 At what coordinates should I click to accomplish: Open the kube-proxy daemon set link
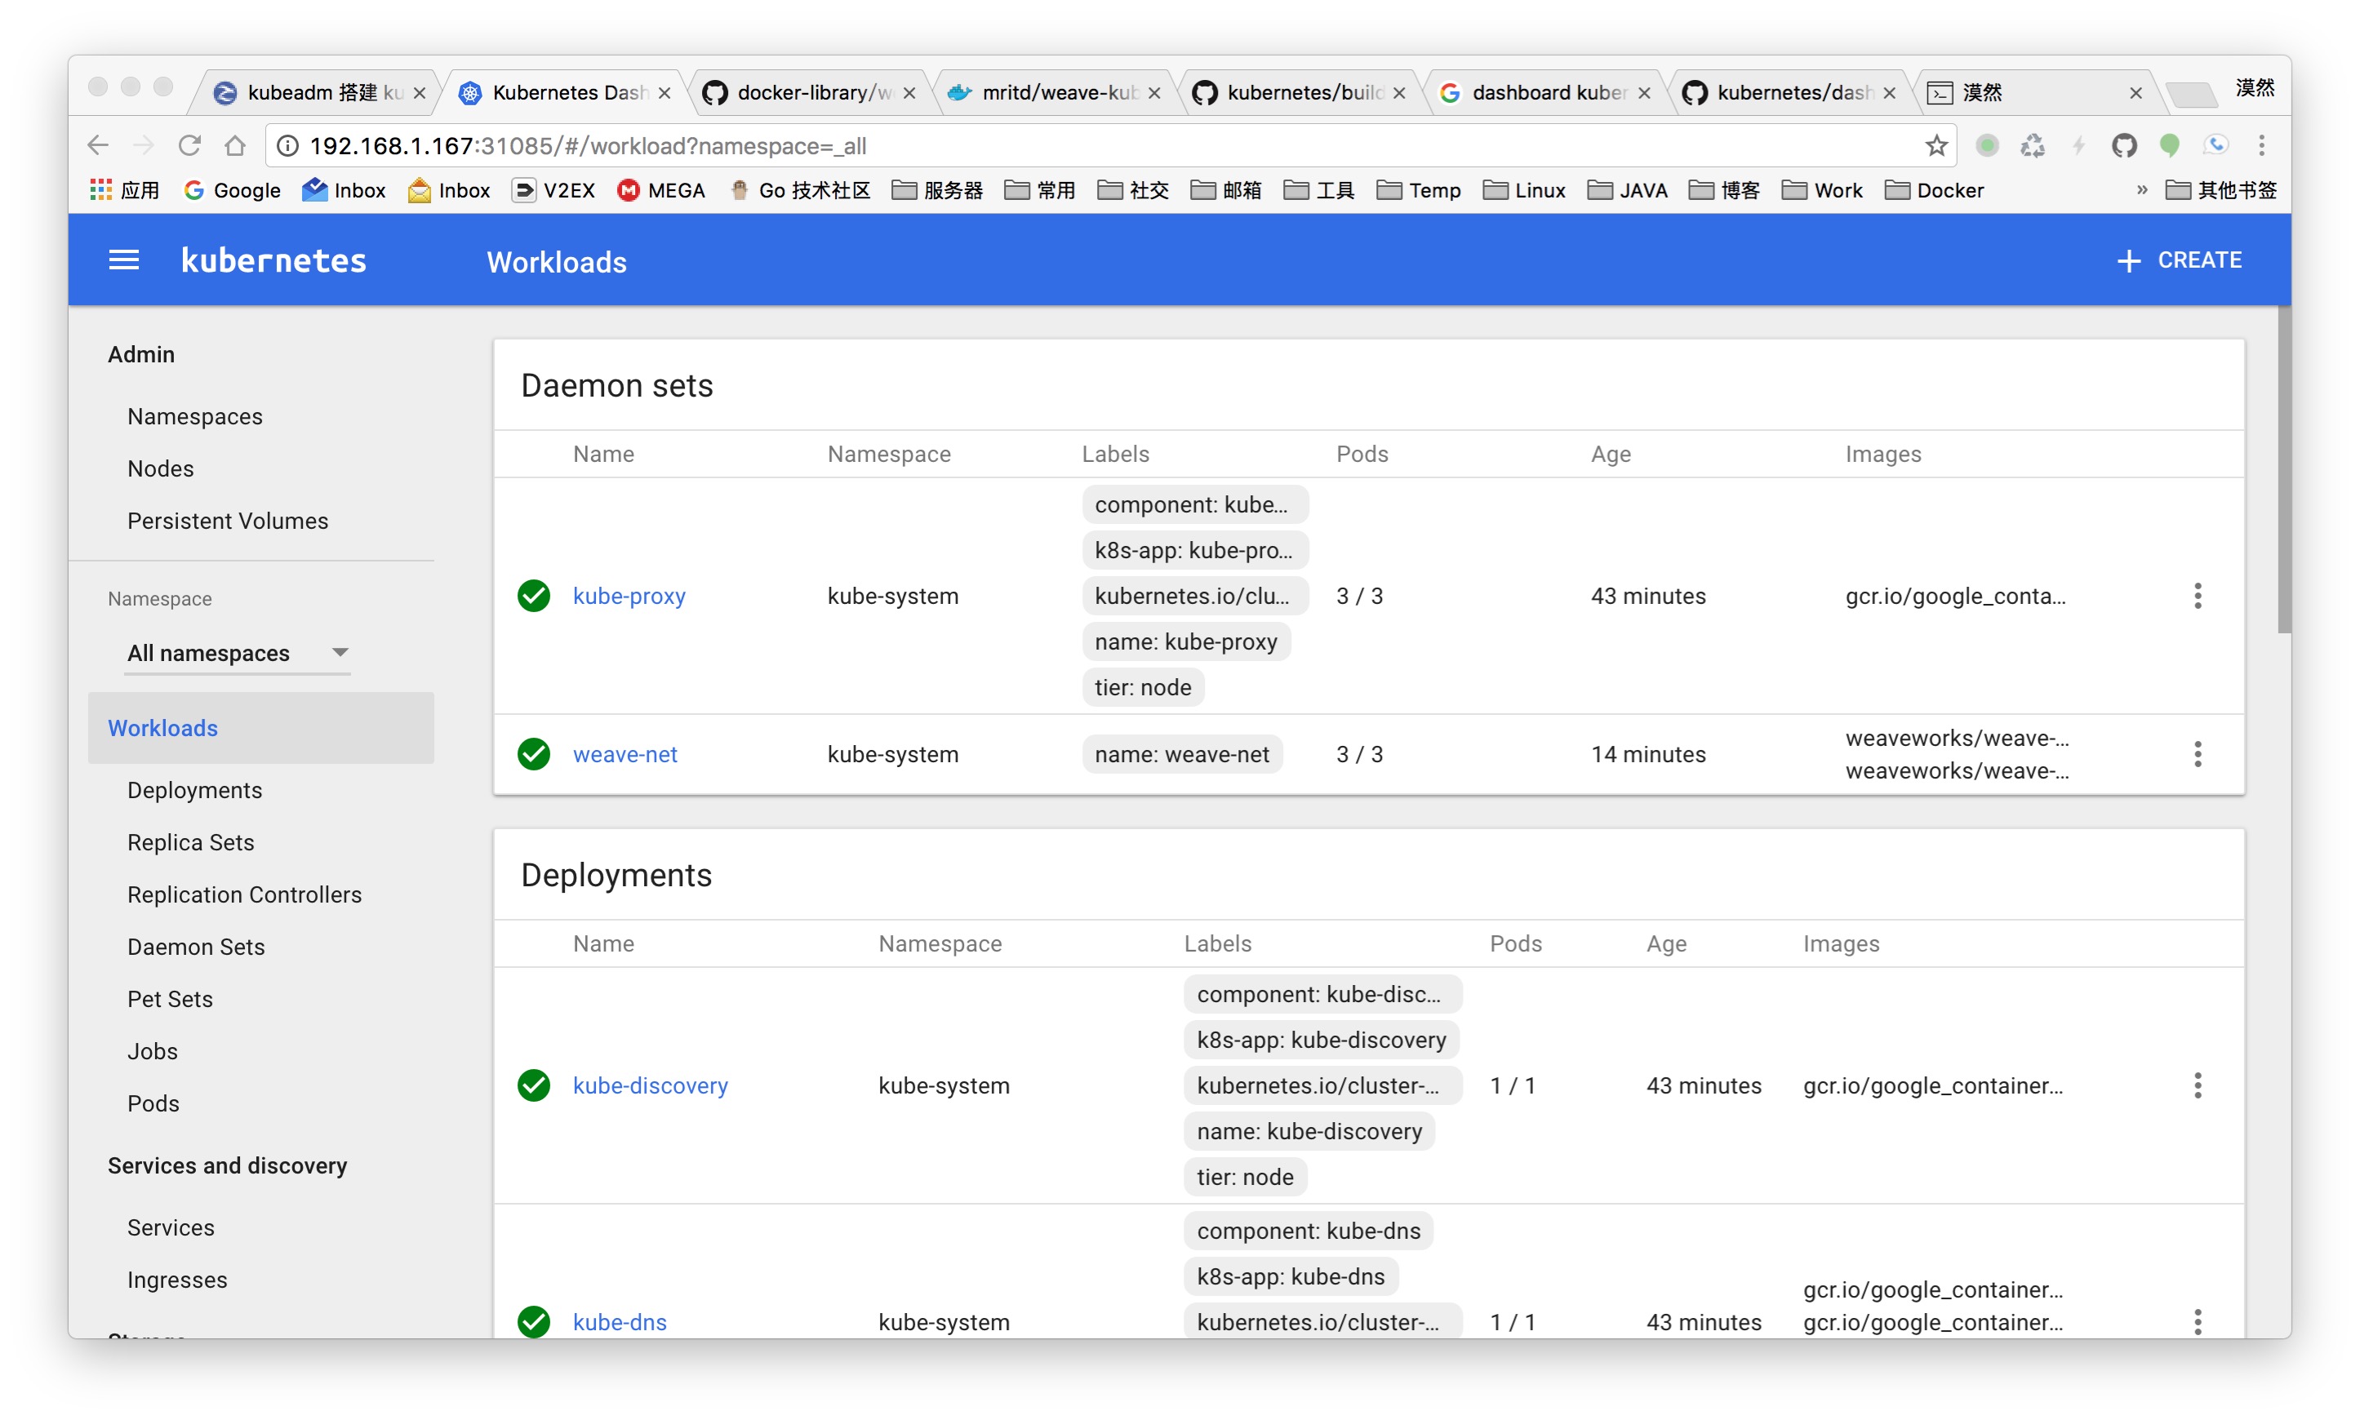click(x=629, y=596)
